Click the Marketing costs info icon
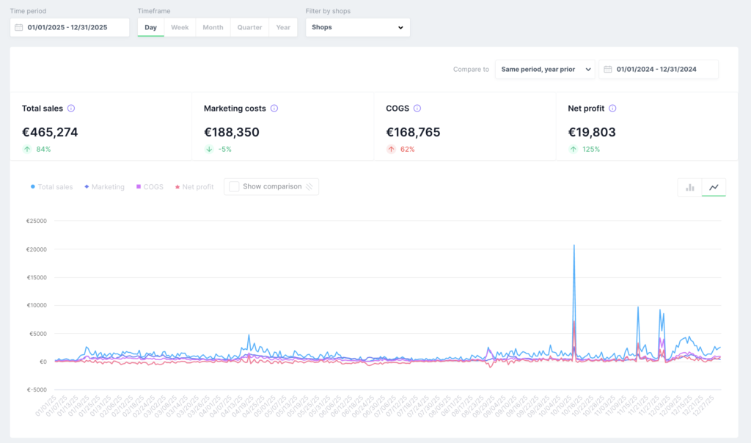This screenshot has height=443, width=751. tap(274, 109)
